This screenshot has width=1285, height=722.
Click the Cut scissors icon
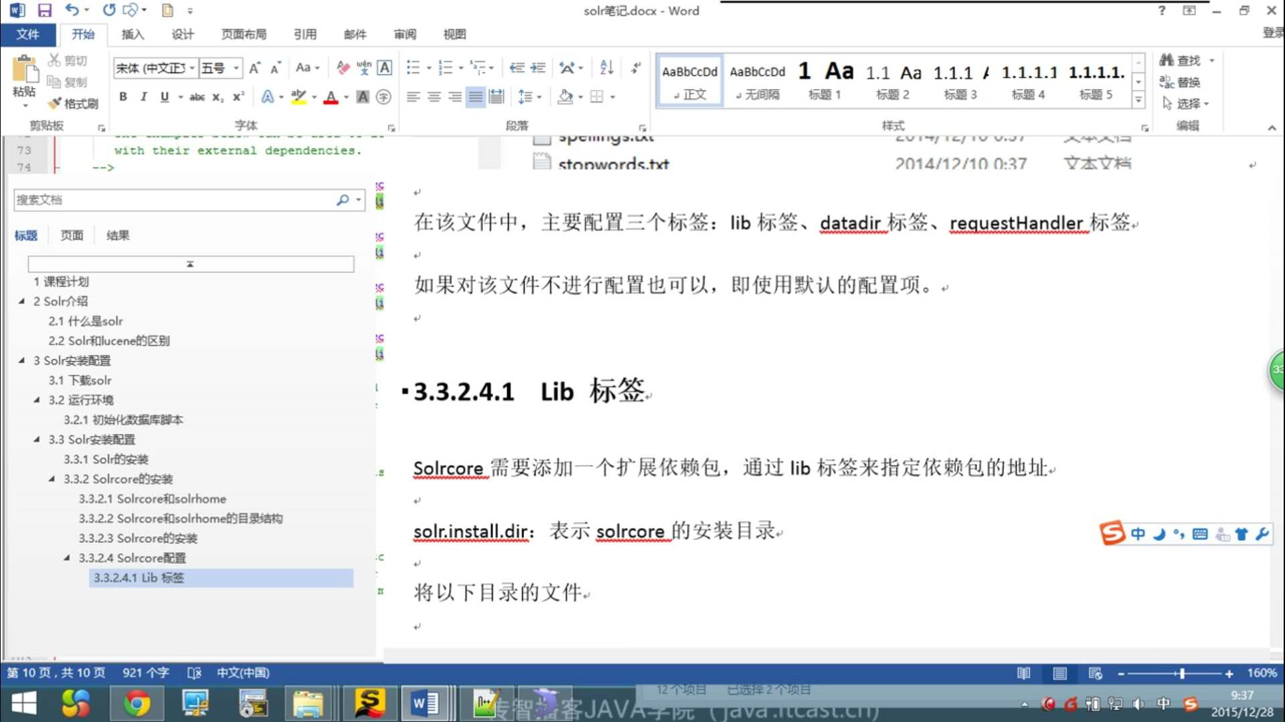click(54, 60)
